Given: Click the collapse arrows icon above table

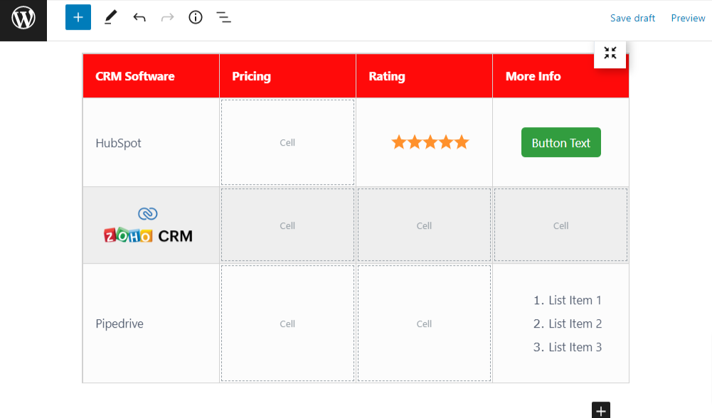Looking at the screenshot, I should coord(610,53).
